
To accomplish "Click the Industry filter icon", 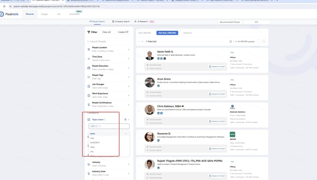I will click(88, 164).
